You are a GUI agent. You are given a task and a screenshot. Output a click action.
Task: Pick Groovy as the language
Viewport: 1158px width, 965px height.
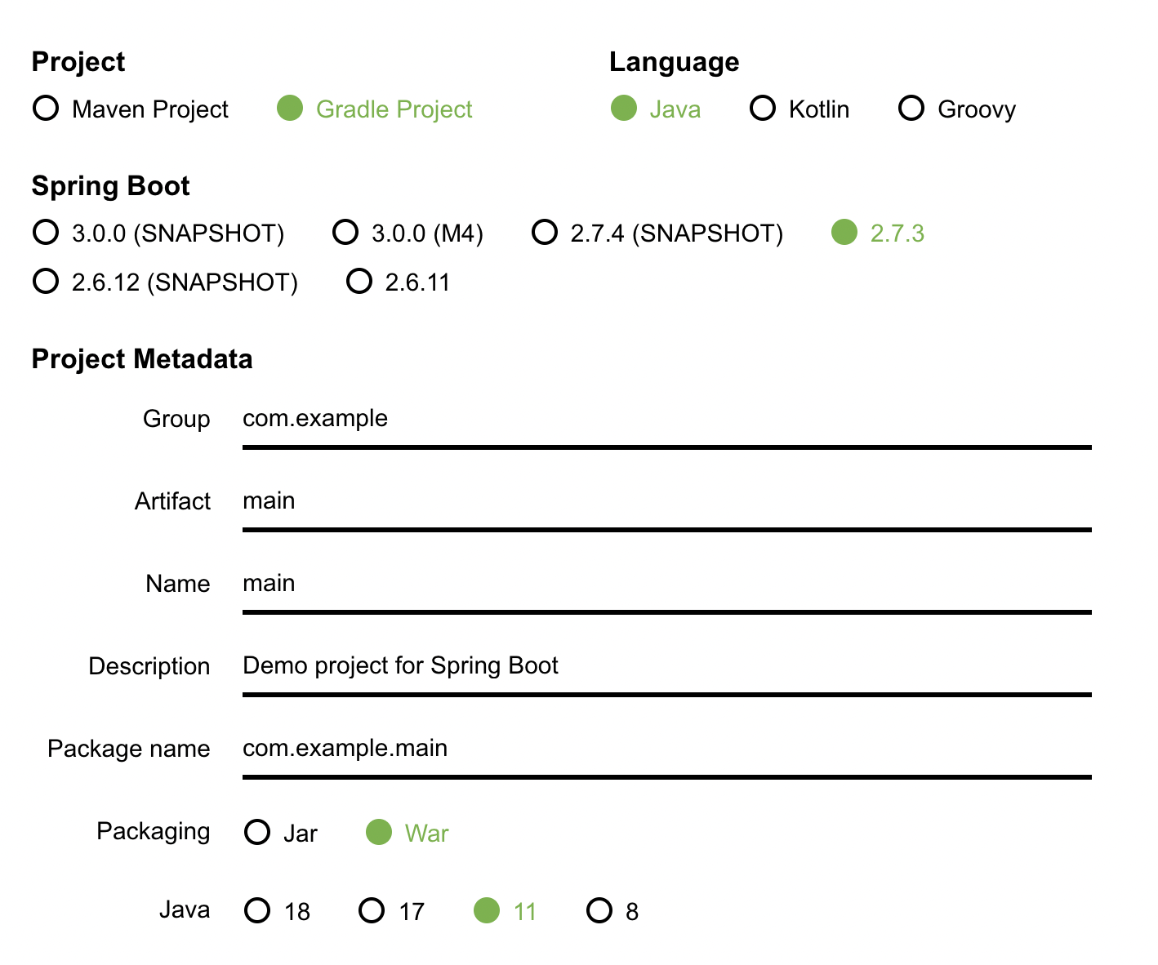click(x=911, y=109)
